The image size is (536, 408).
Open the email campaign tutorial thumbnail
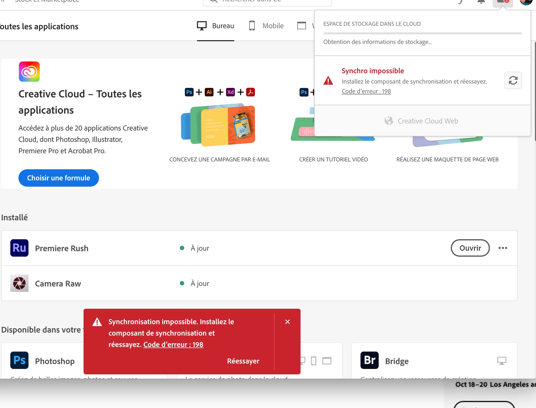point(219,125)
